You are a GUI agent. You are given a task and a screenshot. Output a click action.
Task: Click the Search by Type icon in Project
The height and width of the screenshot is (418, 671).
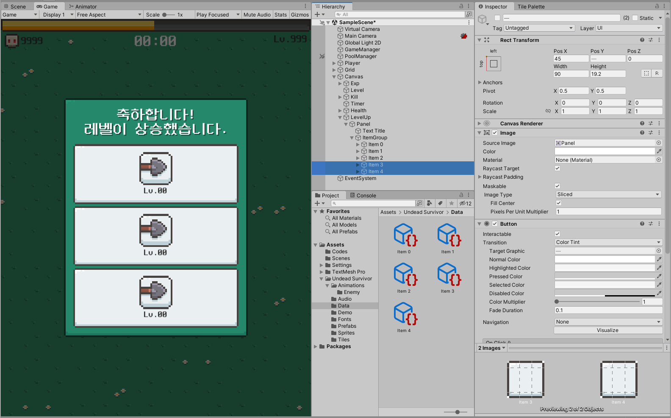pyautogui.click(x=430, y=203)
